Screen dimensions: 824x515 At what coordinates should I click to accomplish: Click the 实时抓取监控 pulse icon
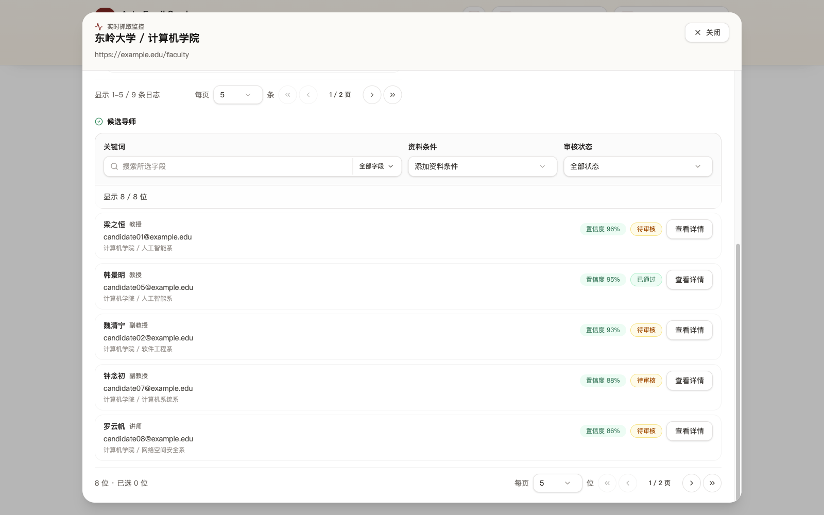point(99,26)
